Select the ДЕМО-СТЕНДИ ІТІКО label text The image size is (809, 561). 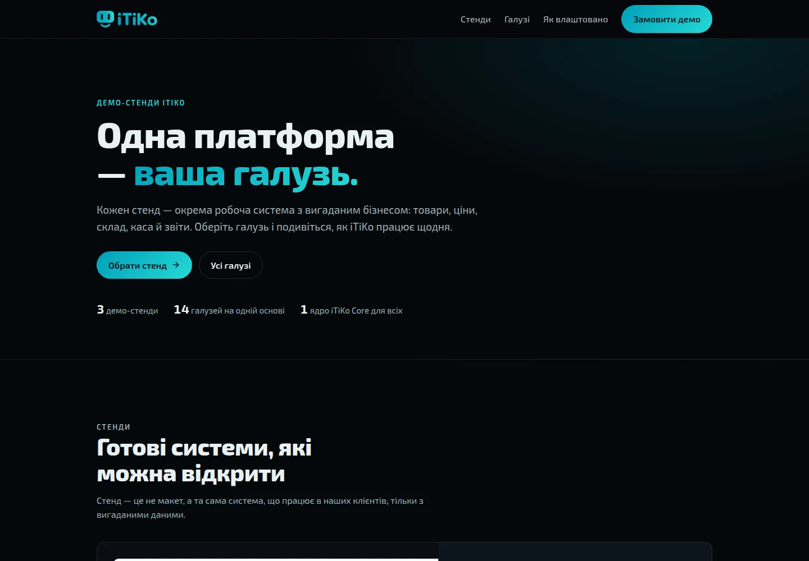pyautogui.click(x=140, y=103)
